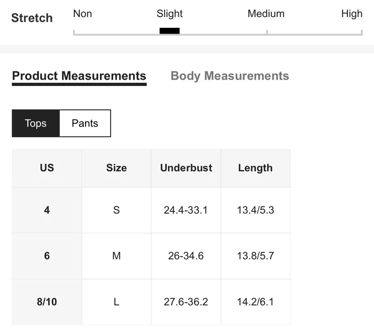This screenshot has width=374, height=334.
Task: Toggle size chart to Pants
Action: 85,123
